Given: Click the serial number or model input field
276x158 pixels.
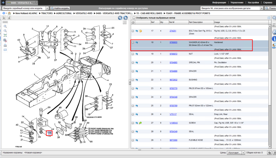Looking at the screenshot, I should tap(24, 8).
